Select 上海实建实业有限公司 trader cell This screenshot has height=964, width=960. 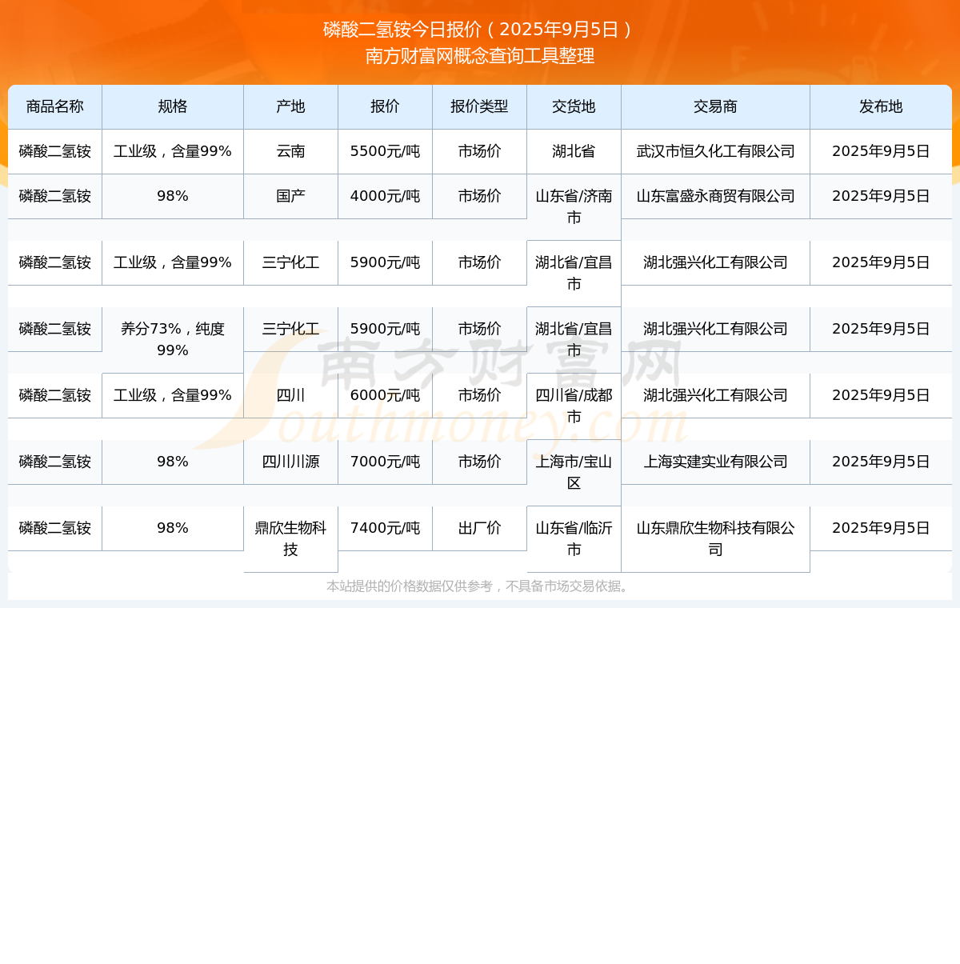click(716, 462)
